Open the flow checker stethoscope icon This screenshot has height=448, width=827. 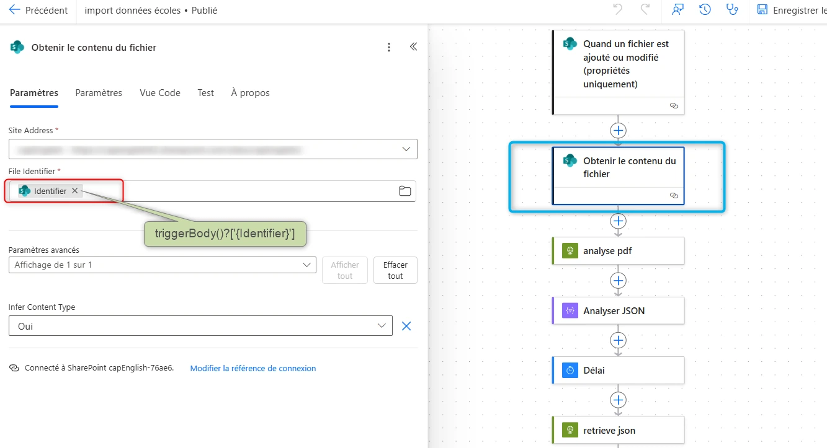click(x=732, y=9)
